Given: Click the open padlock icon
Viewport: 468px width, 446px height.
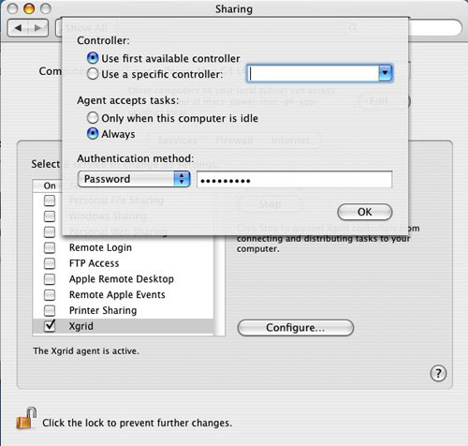Looking at the screenshot, I should 26,418.
